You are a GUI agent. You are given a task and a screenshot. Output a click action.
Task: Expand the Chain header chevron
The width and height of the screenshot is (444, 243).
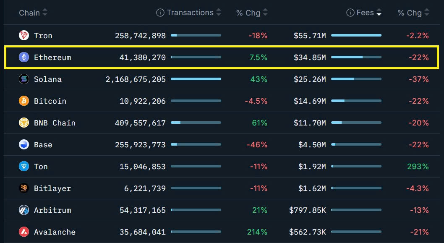44,13
